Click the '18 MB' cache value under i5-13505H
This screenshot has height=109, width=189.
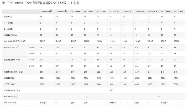151,41
